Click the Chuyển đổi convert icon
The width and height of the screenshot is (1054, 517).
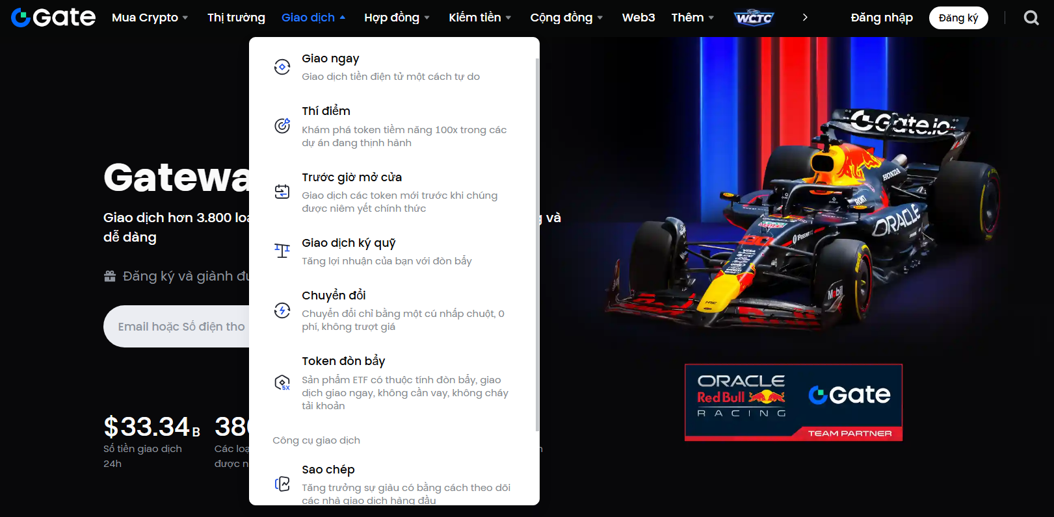coord(282,310)
